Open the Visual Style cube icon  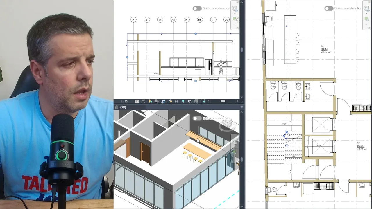coord(143,101)
